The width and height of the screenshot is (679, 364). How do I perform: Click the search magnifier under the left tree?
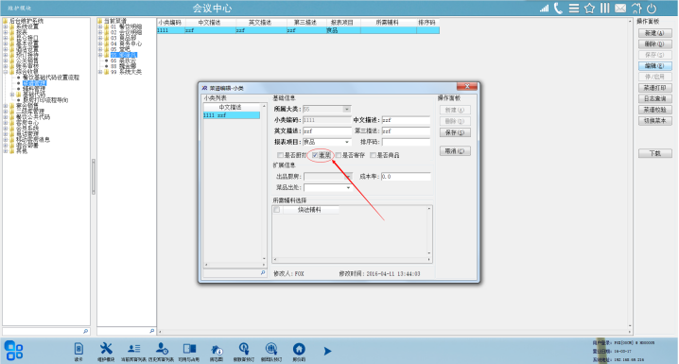tap(85, 331)
